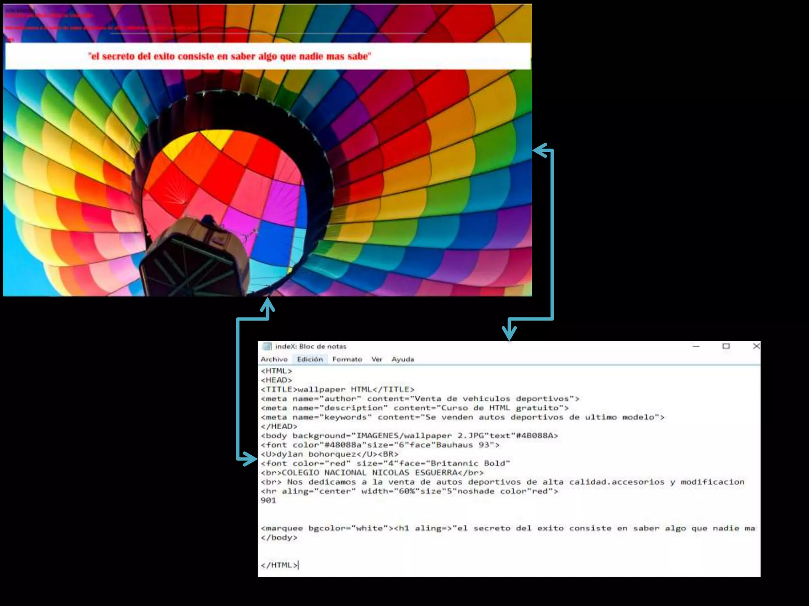Click the arrowhead pointing down at Notepad
This screenshot has height=606, width=809.
[x=509, y=333]
